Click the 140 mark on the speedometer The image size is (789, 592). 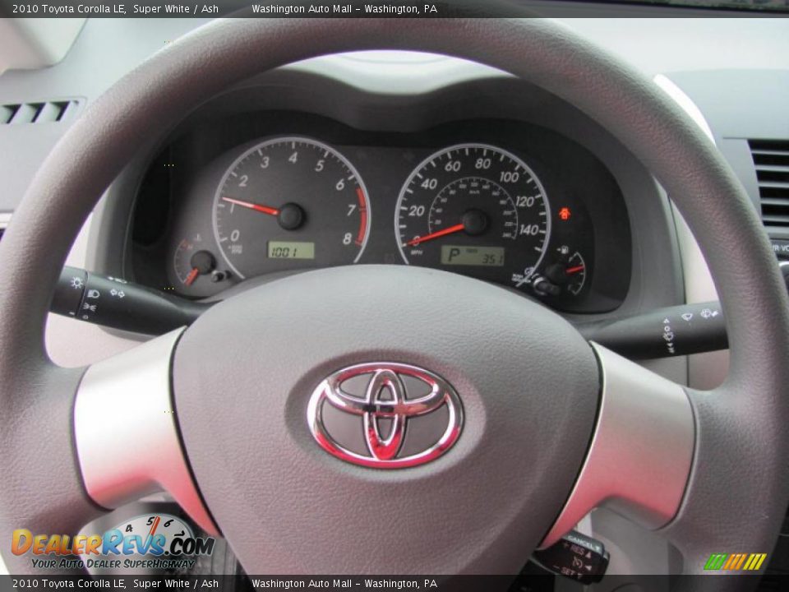(x=528, y=230)
